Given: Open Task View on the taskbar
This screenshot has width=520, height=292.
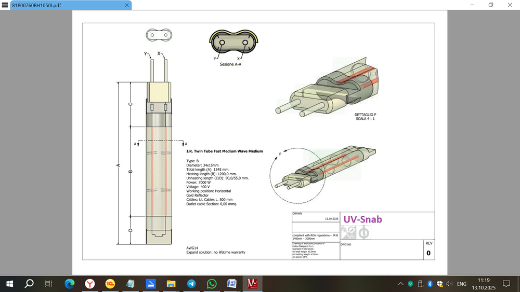Looking at the screenshot, I should [48, 283].
